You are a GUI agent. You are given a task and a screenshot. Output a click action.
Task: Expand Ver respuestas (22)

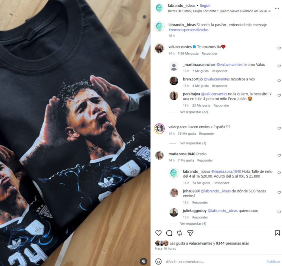pos(194,112)
